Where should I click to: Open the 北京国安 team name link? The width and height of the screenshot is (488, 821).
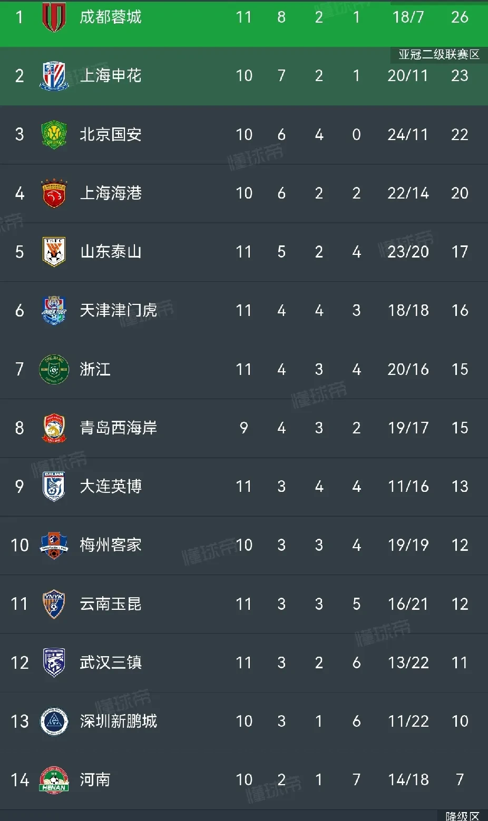(111, 135)
